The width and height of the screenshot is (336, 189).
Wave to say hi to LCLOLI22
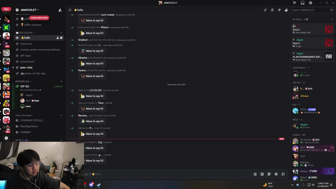tap(92, 96)
